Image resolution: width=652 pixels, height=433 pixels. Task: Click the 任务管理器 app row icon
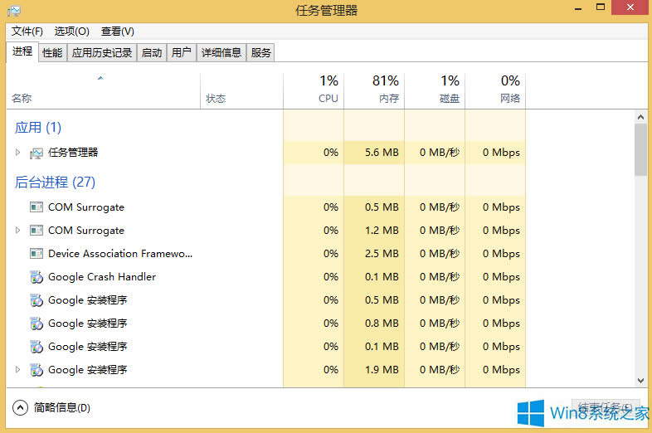point(36,153)
